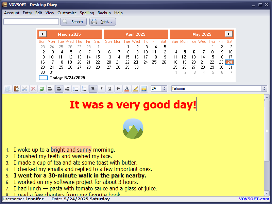Click the bold line about 30-minute walk
Image resolution: width=272 pixels, height=204 pixels.
click(x=80, y=175)
